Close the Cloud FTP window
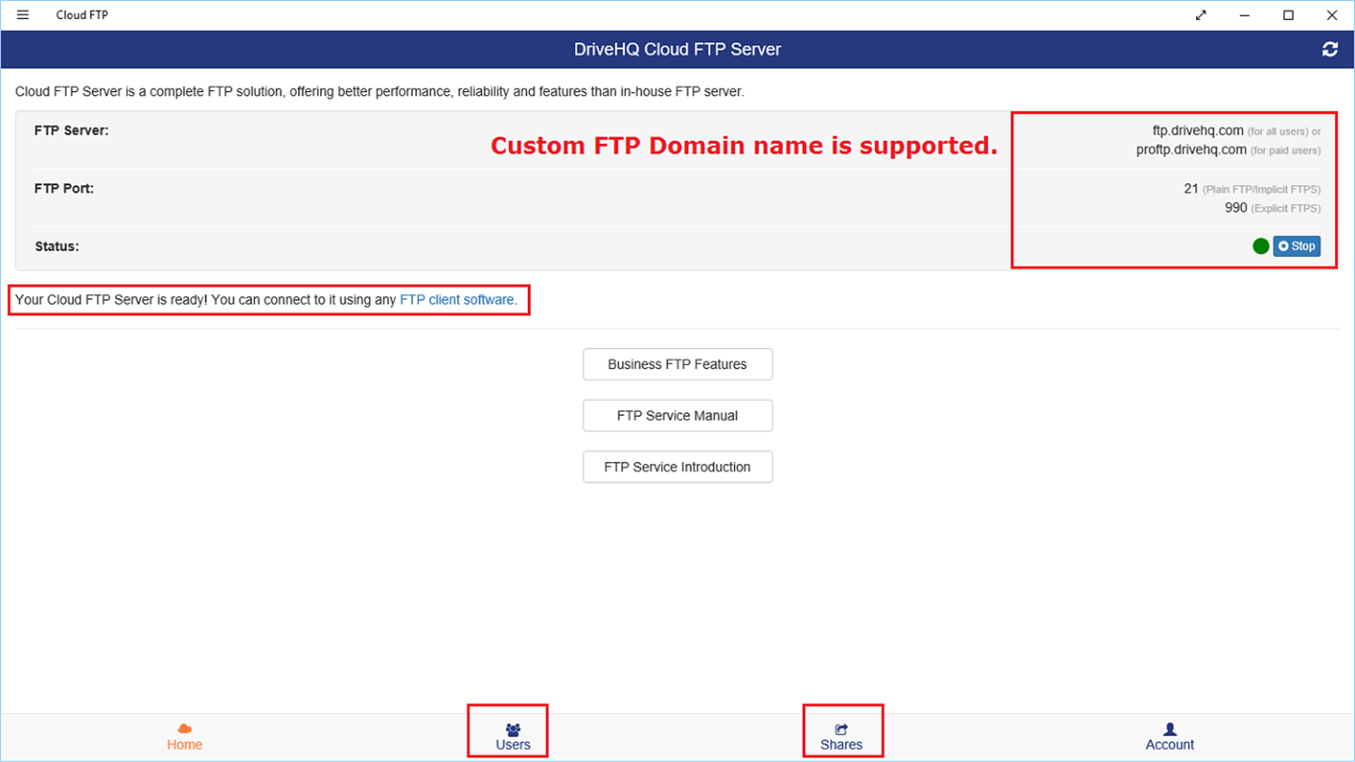This screenshot has height=762, width=1355. point(1331,15)
